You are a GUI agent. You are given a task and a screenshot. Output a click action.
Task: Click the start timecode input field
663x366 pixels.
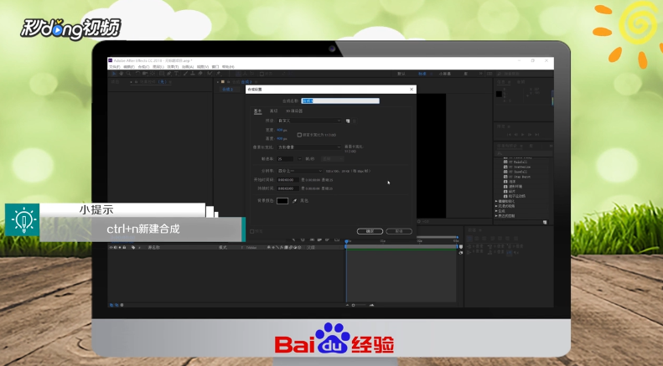pos(288,180)
